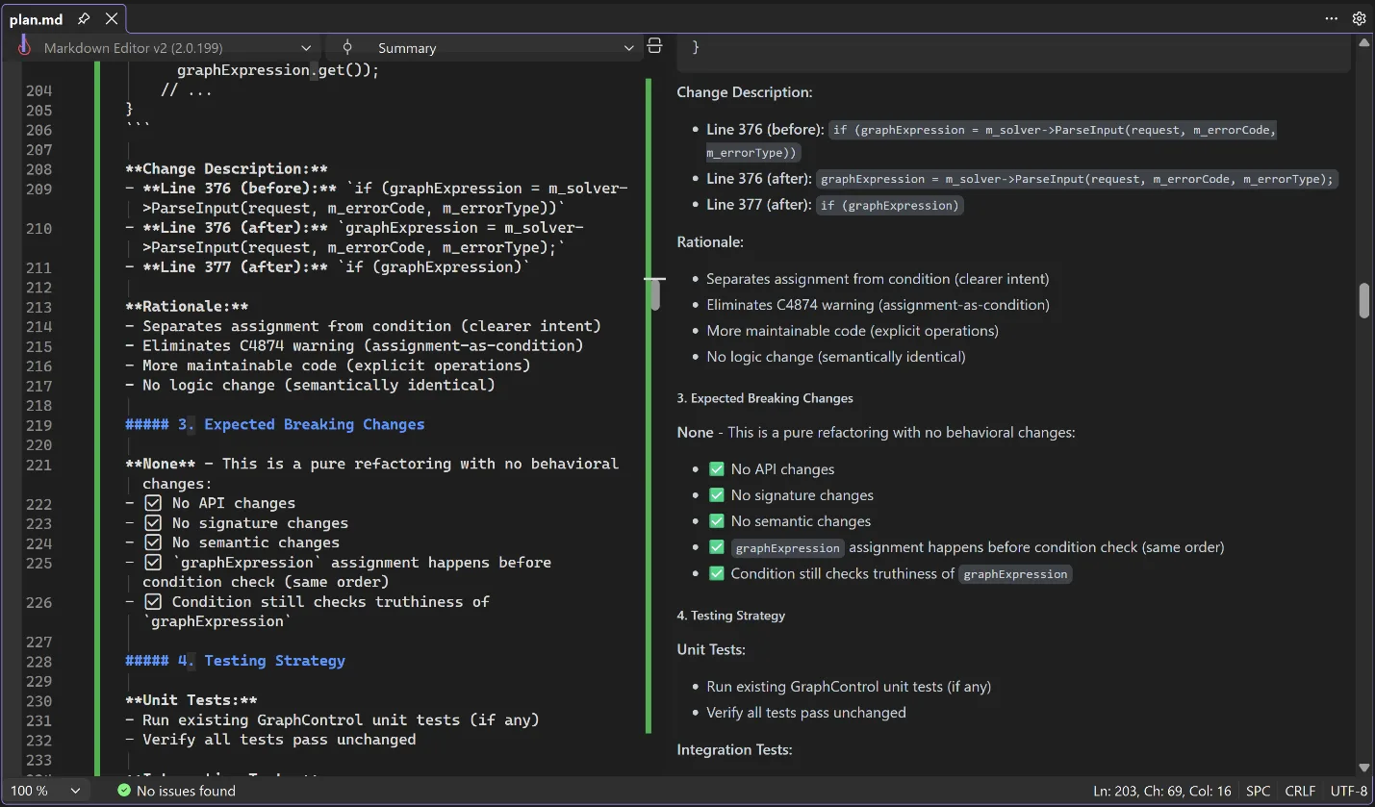The width and height of the screenshot is (1375, 807).
Task: Click the lamp icon beside Summary dropdown
Action: point(347,47)
